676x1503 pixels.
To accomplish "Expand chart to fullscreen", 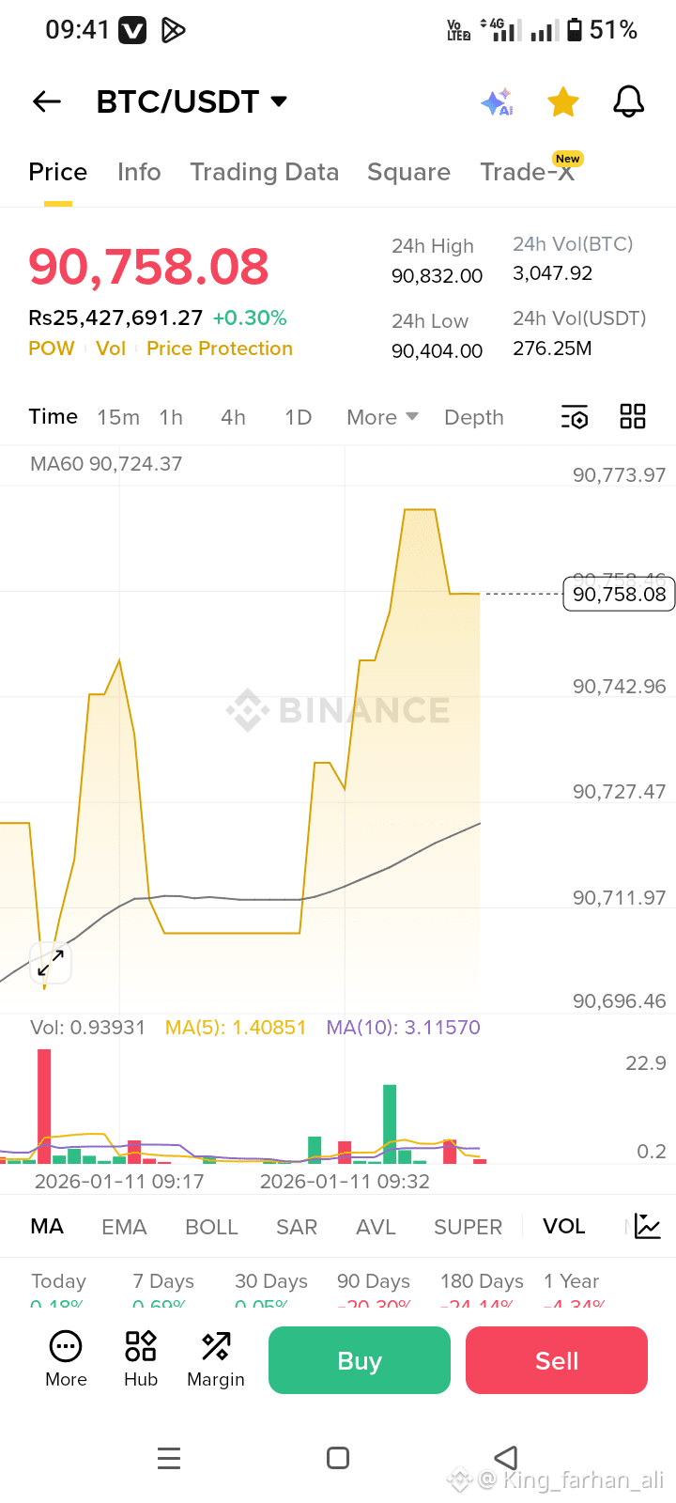I will (51, 963).
